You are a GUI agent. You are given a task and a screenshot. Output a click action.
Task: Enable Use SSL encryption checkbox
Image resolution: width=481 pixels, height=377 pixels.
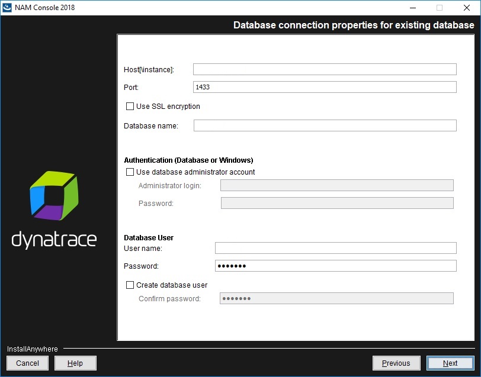[x=130, y=107]
